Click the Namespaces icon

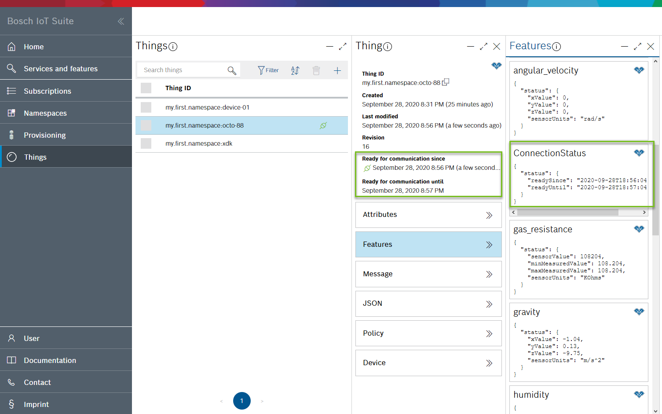[11, 113]
